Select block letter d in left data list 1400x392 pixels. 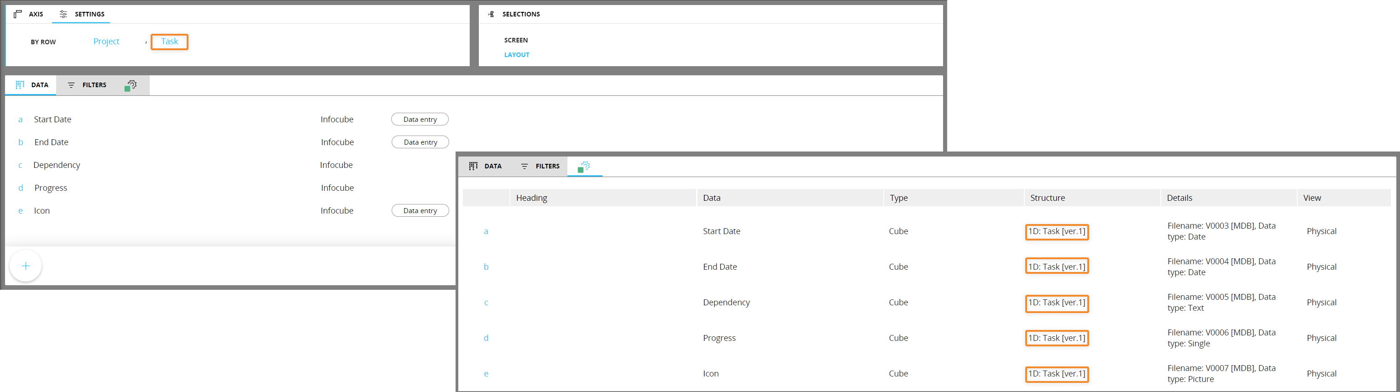point(21,188)
